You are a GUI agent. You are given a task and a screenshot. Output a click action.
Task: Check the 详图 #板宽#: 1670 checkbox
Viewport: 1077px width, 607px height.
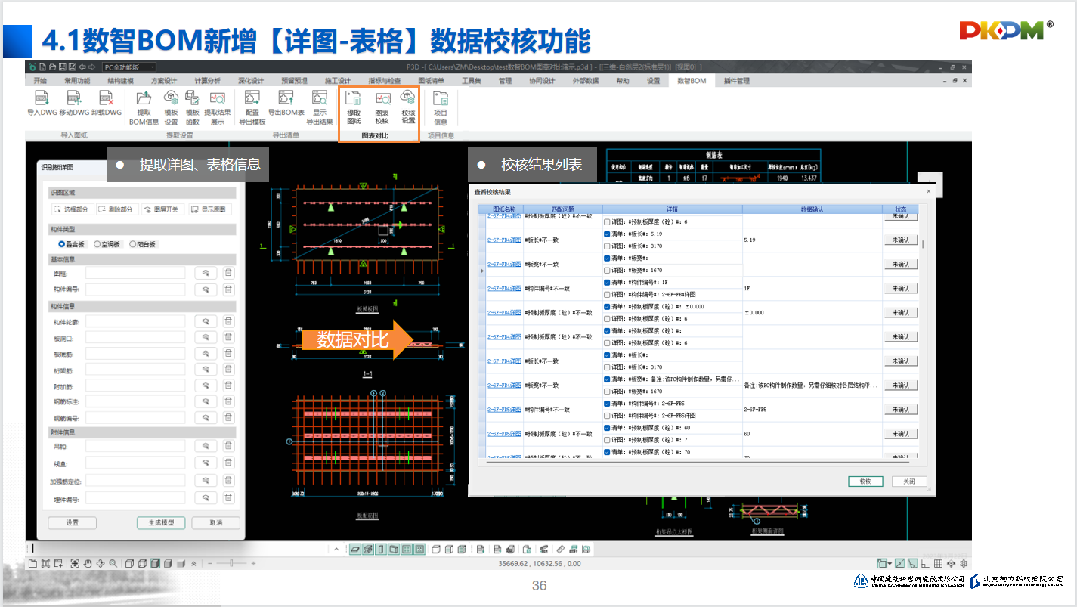coord(608,270)
